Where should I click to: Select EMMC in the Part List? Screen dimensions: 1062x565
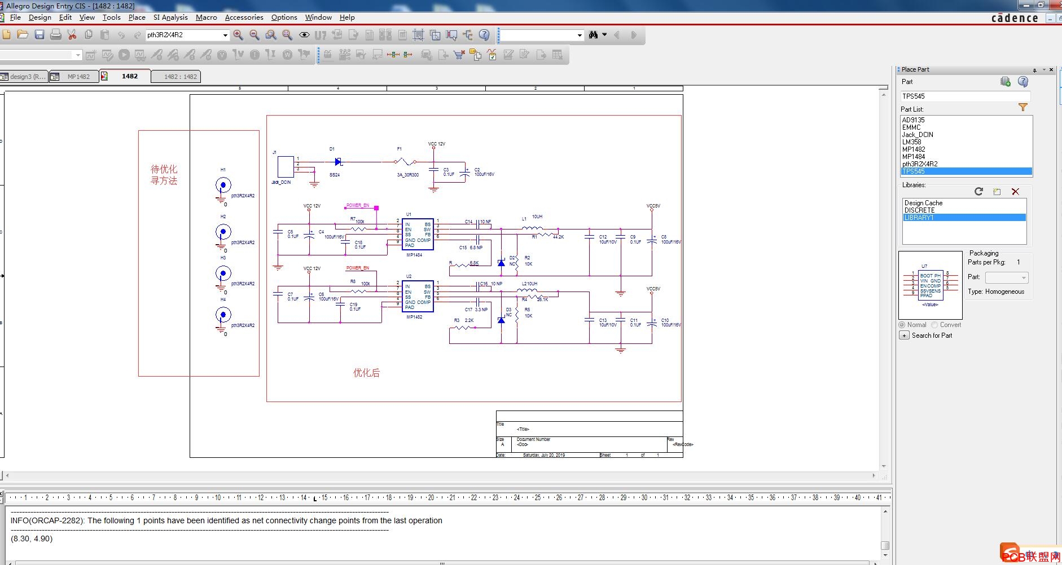click(x=966, y=127)
